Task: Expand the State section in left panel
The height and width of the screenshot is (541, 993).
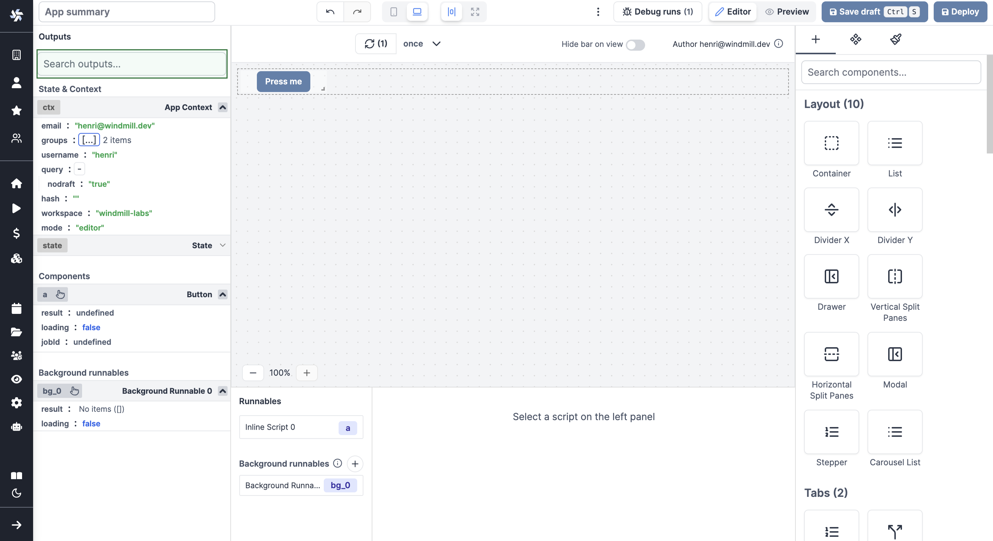Action: pos(223,245)
